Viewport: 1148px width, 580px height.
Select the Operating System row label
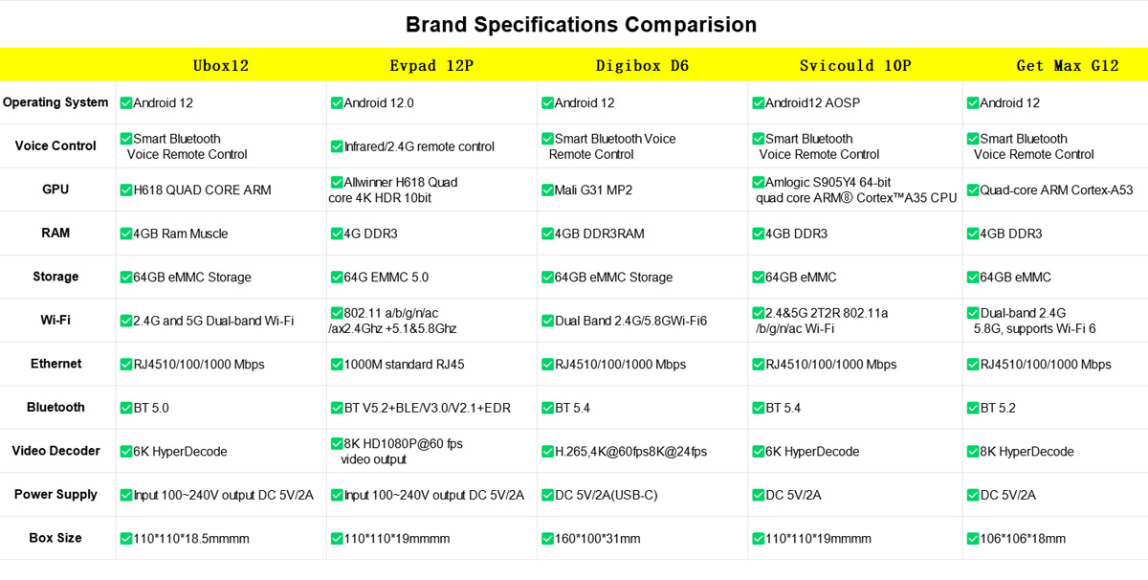coord(55,102)
